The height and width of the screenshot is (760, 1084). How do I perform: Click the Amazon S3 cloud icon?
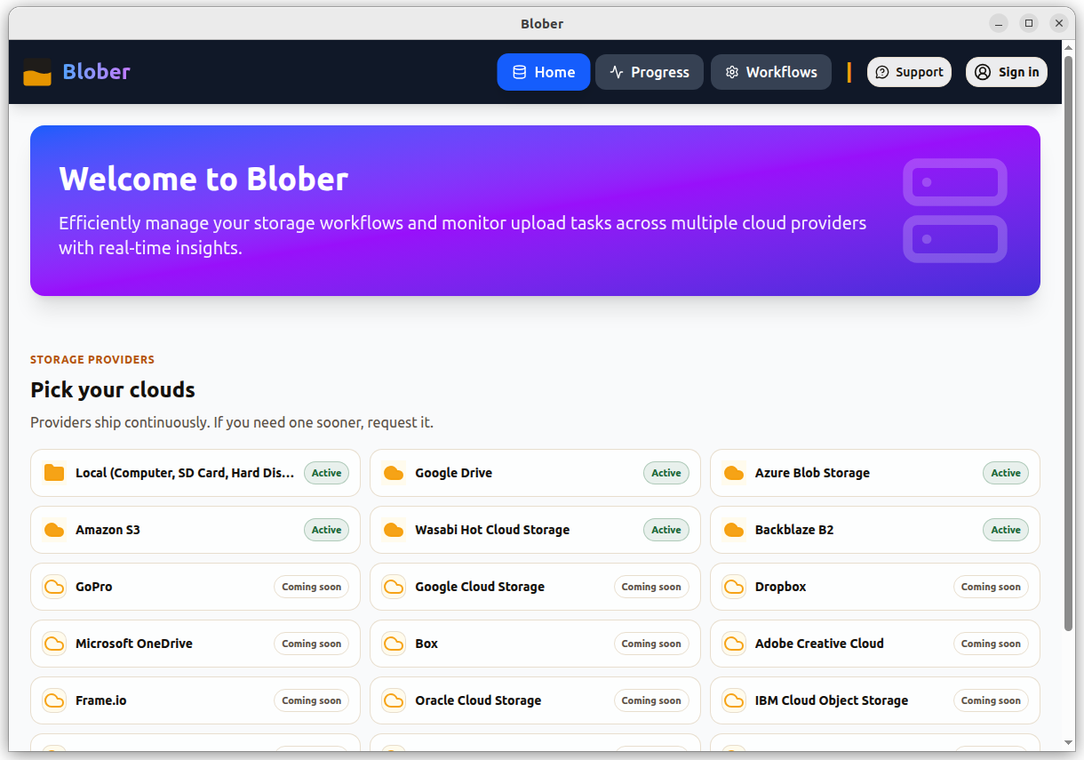point(53,530)
